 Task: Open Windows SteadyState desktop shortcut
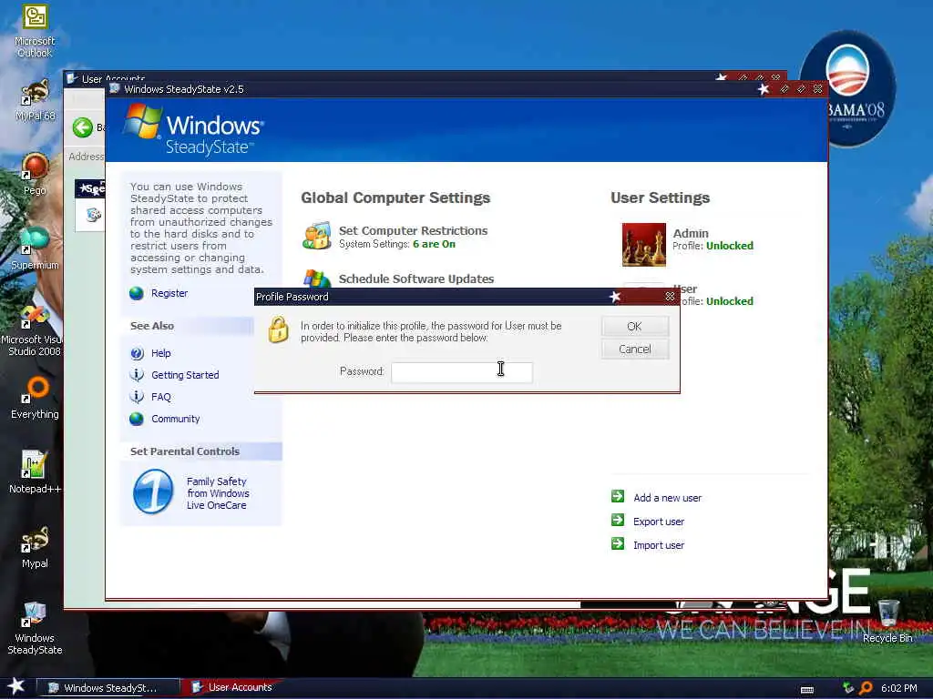pyautogui.click(x=35, y=628)
